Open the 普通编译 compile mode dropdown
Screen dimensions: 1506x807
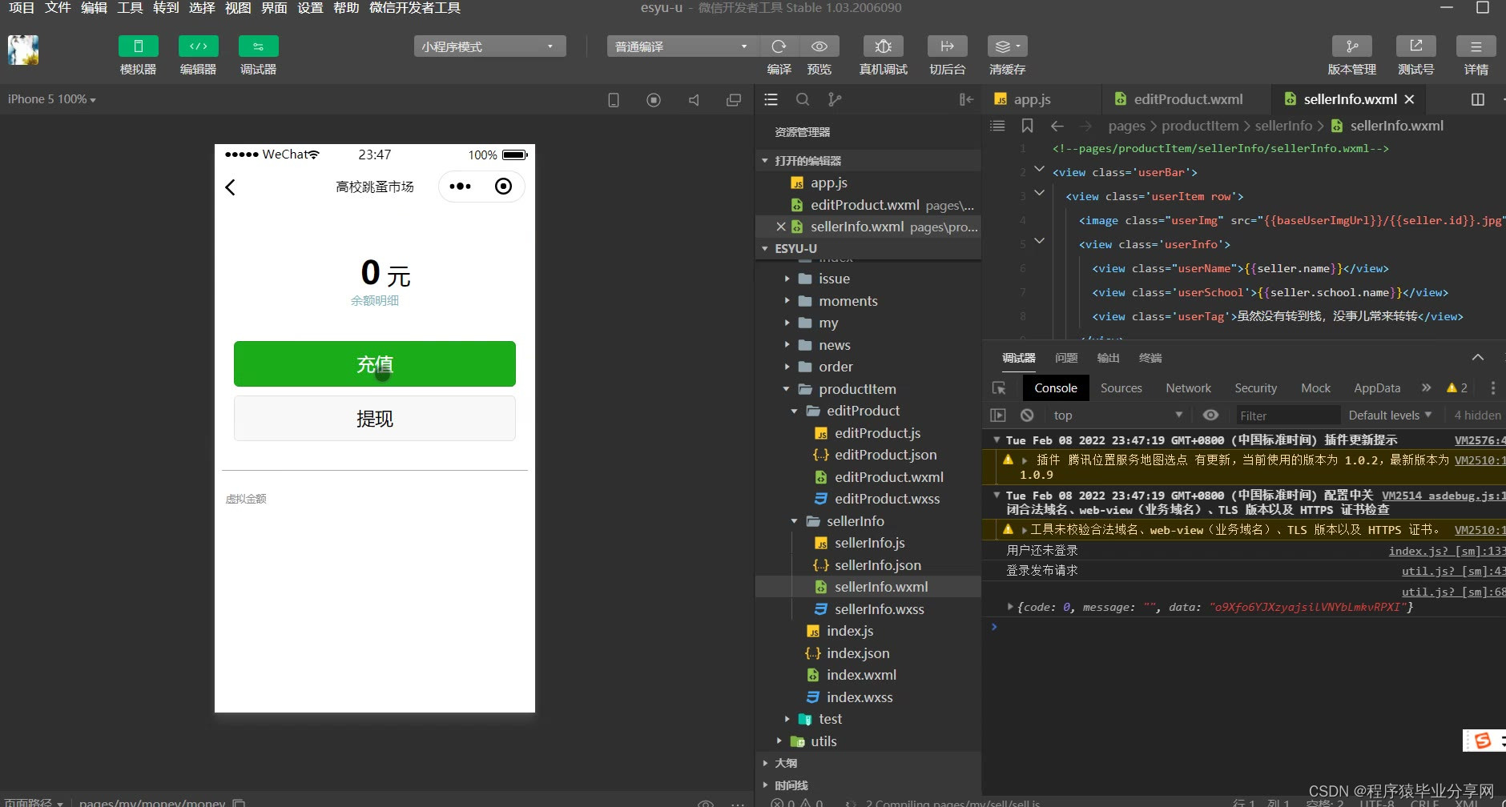tap(682, 46)
